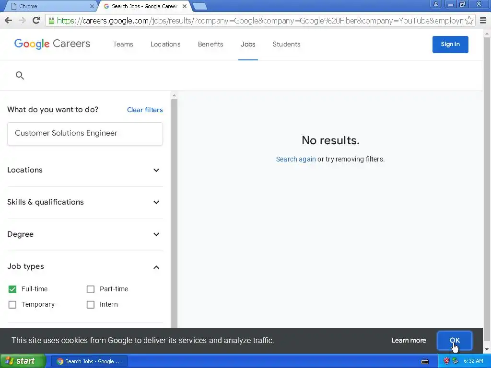Close the Search Jobs tab
Screen dimensions: 491x368
tap(185, 6)
